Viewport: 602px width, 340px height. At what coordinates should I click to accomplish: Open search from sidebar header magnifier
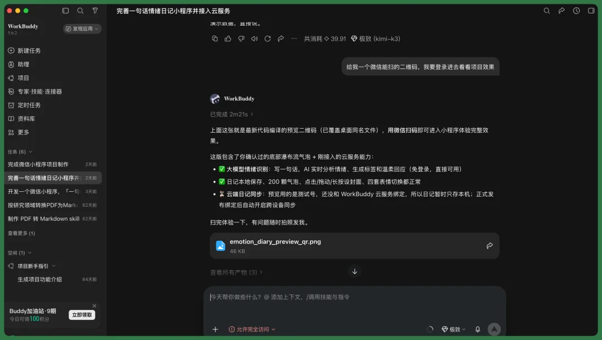click(x=80, y=11)
